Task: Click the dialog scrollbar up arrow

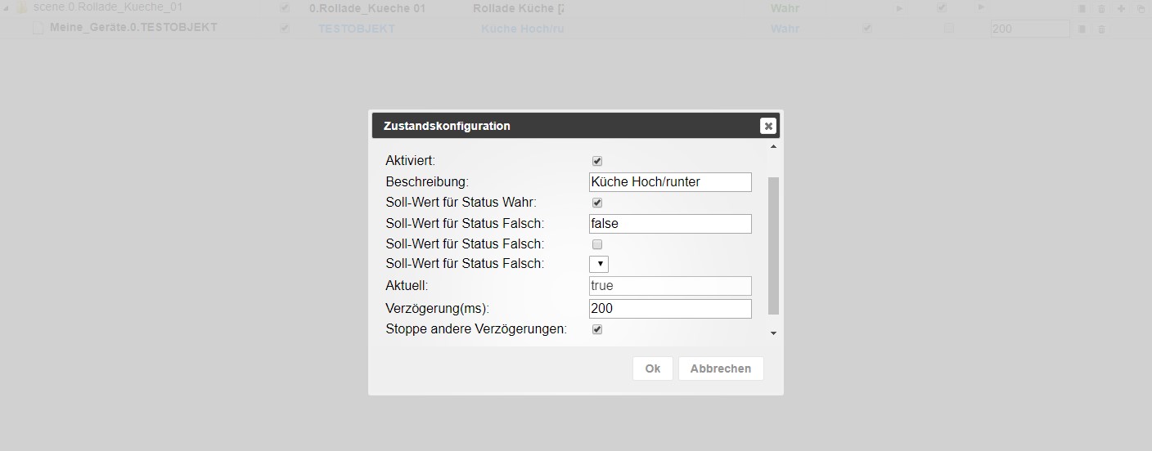Action: coord(773,147)
